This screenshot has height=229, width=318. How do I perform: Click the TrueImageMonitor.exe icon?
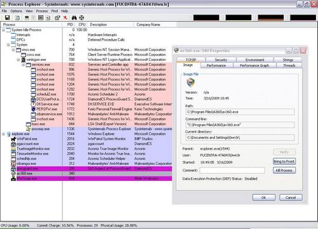point(13,149)
